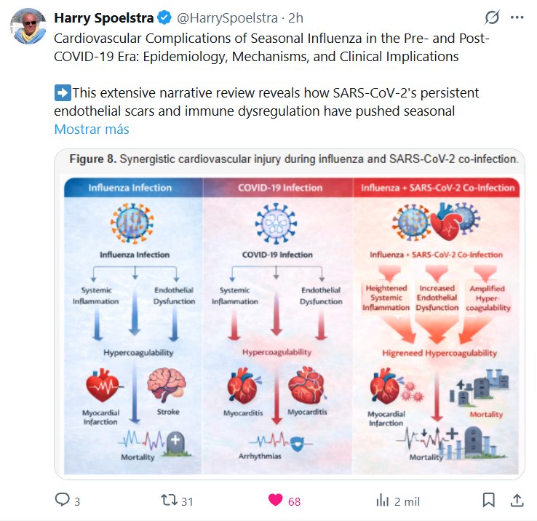537x521 pixels.
Task: Click the blue verified badge
Action: 164,18
